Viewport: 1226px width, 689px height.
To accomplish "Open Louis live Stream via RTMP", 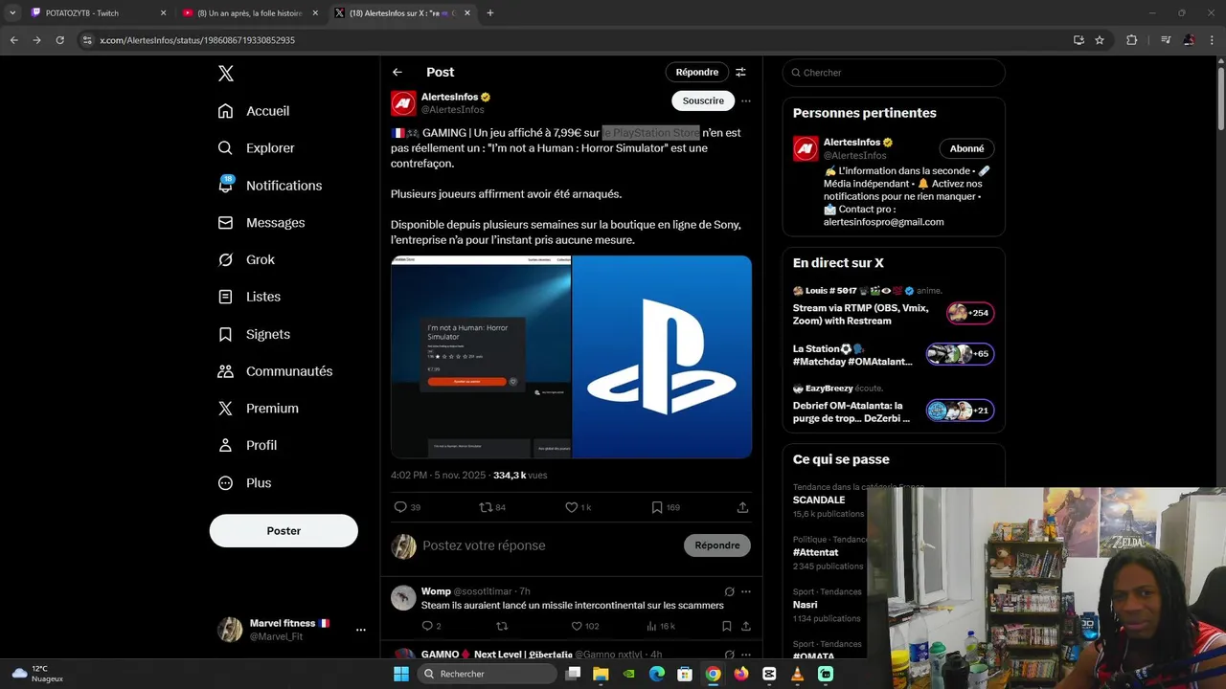I will [894, 307].
